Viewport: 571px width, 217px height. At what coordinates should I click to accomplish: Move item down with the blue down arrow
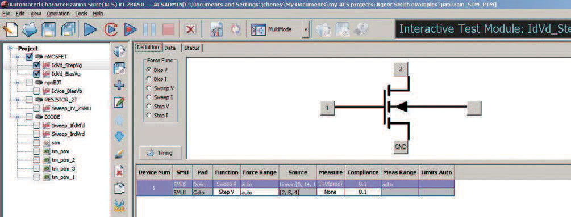pos(119,137)
